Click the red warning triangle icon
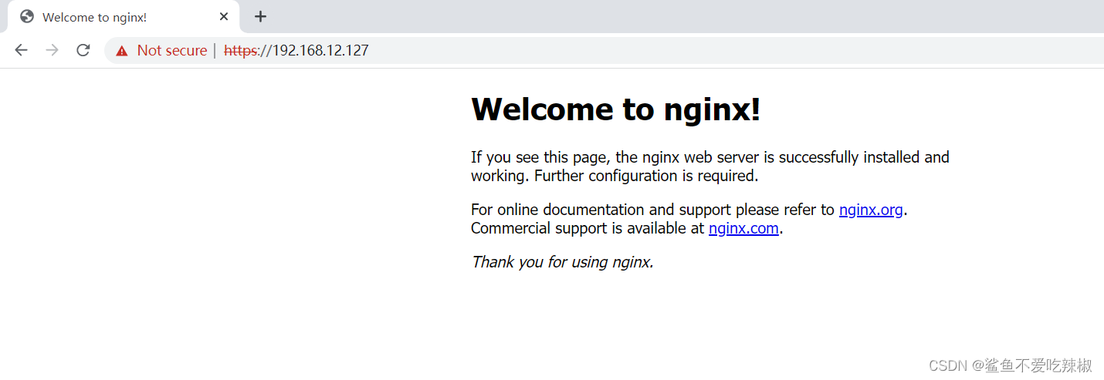This screenshot has height=380, width=1104. (122, 51)
